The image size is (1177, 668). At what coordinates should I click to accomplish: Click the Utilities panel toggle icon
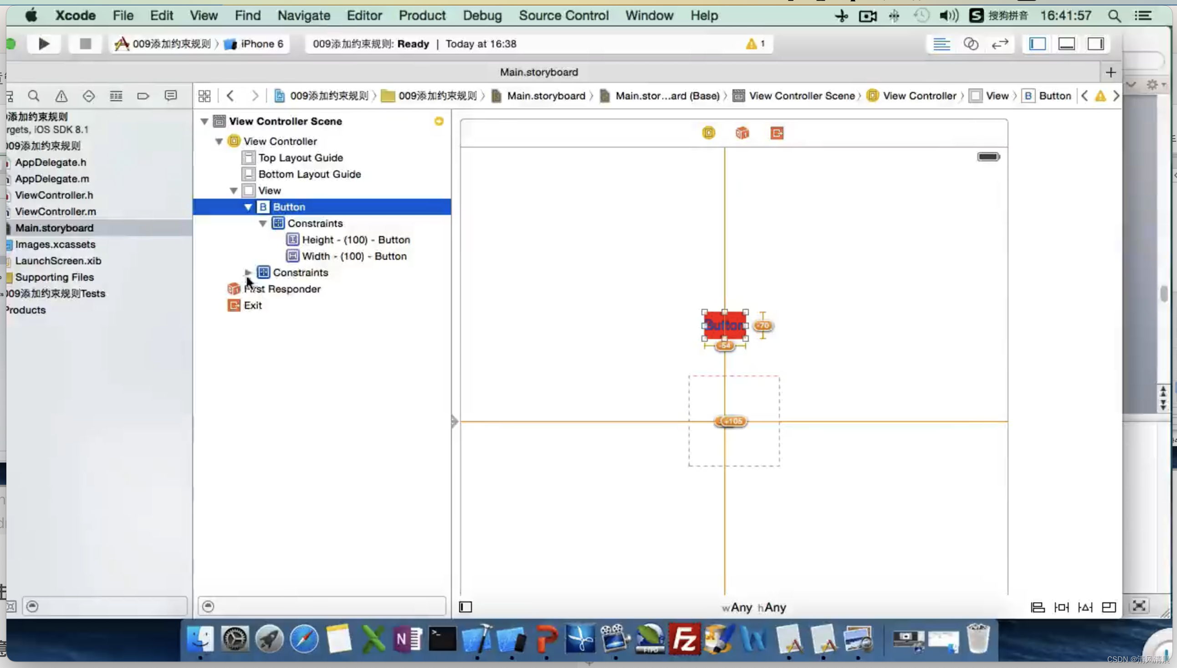1096,44
